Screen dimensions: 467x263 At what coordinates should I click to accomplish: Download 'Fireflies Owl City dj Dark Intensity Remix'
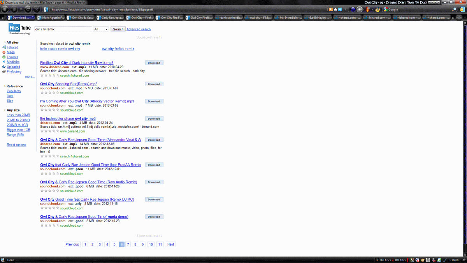point(154,63)
